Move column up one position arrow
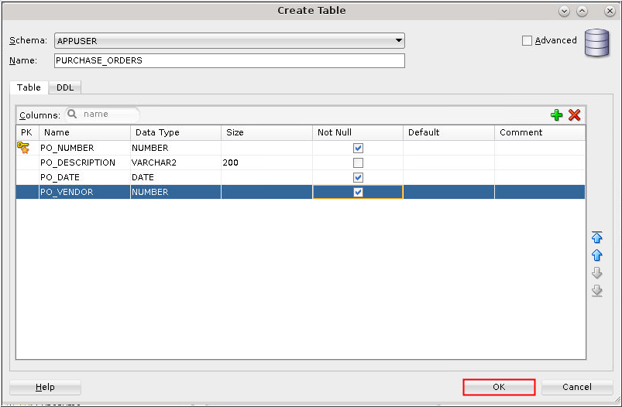This screenshot has width=622, height=407. coord(596,255)
